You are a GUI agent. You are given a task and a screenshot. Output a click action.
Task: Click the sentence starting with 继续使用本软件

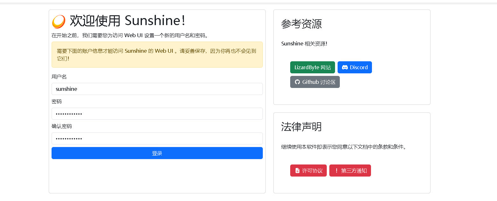point(344,147)
